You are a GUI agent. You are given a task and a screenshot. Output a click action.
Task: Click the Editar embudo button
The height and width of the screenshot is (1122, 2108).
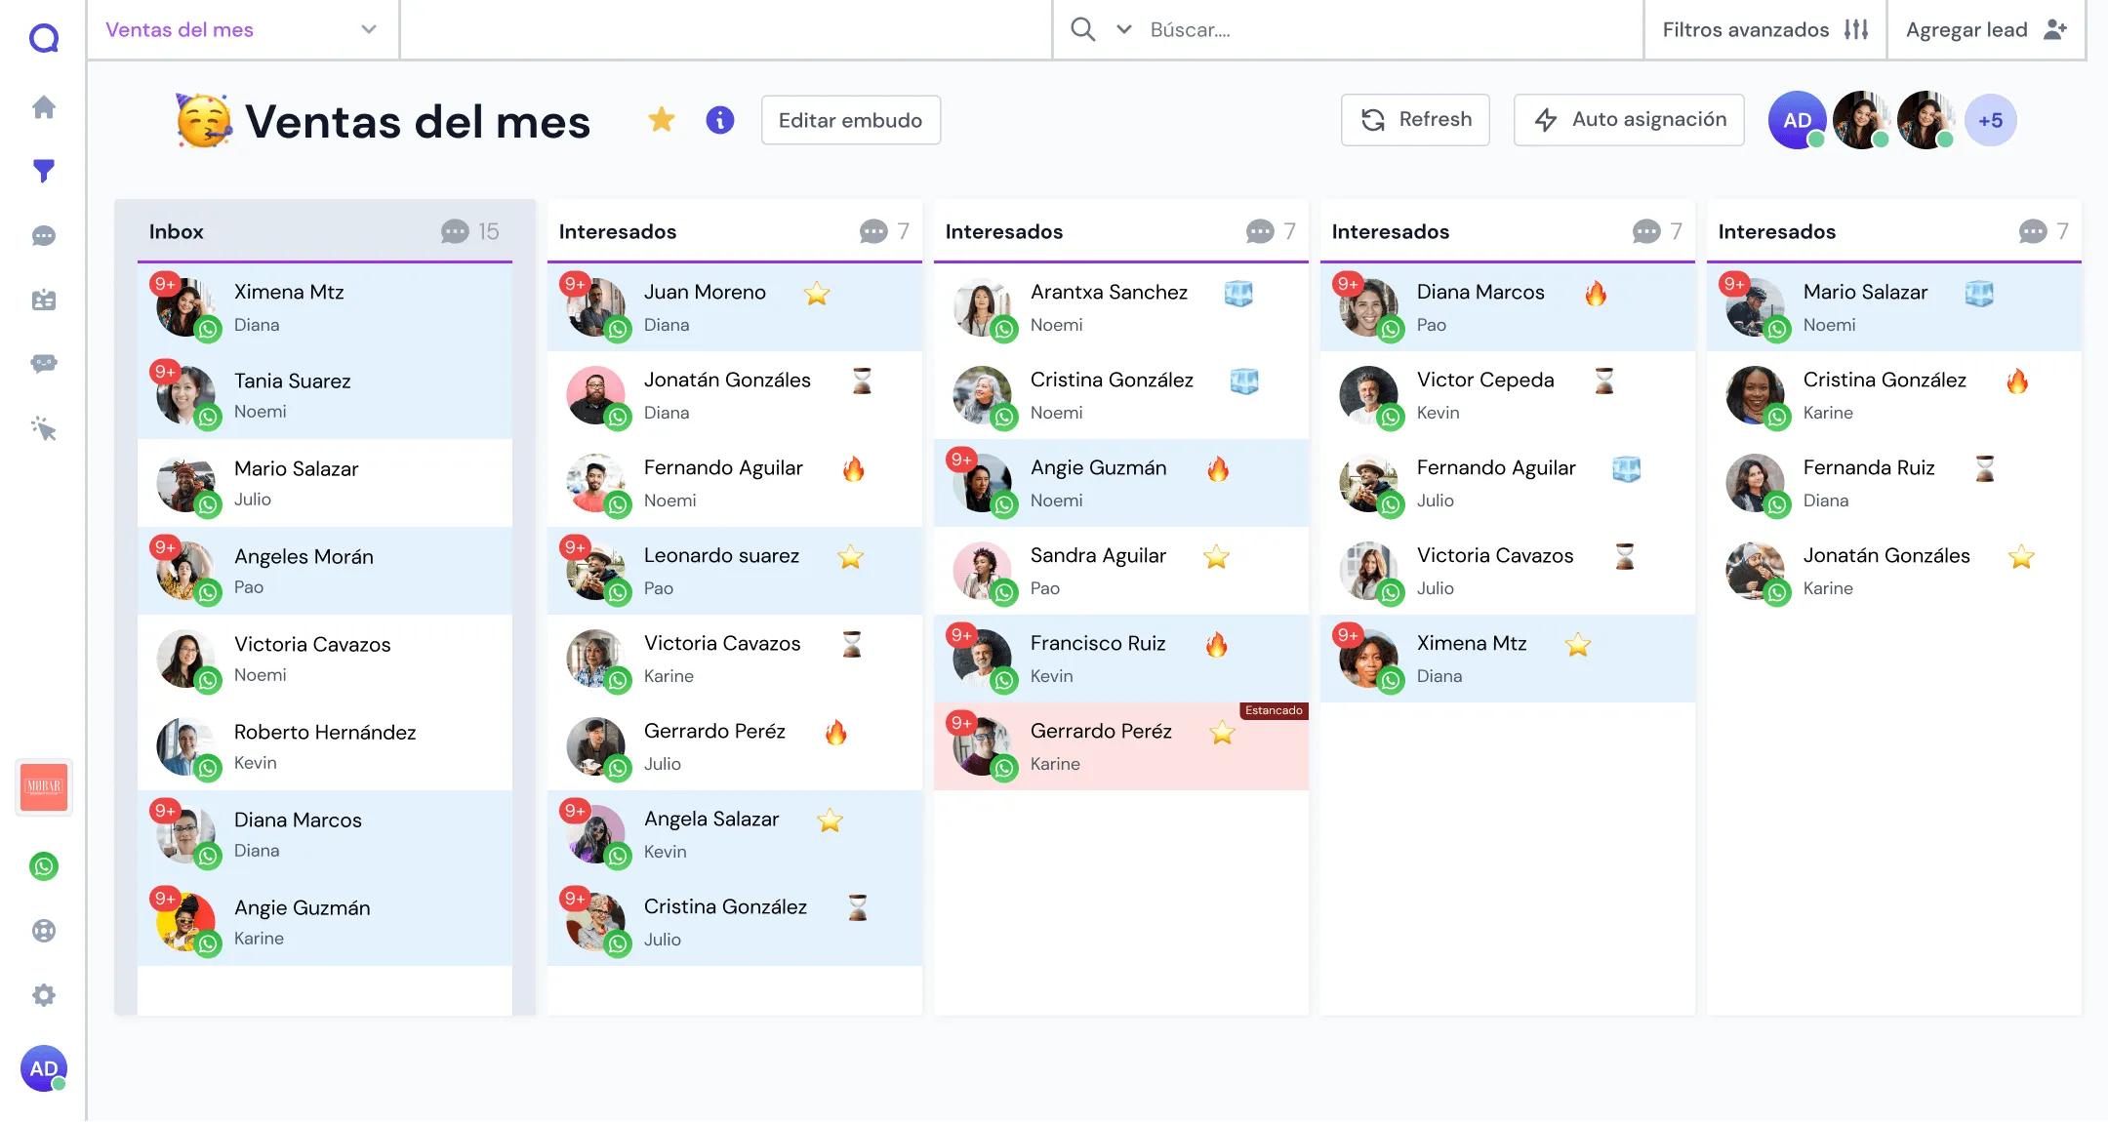point(850,120)
